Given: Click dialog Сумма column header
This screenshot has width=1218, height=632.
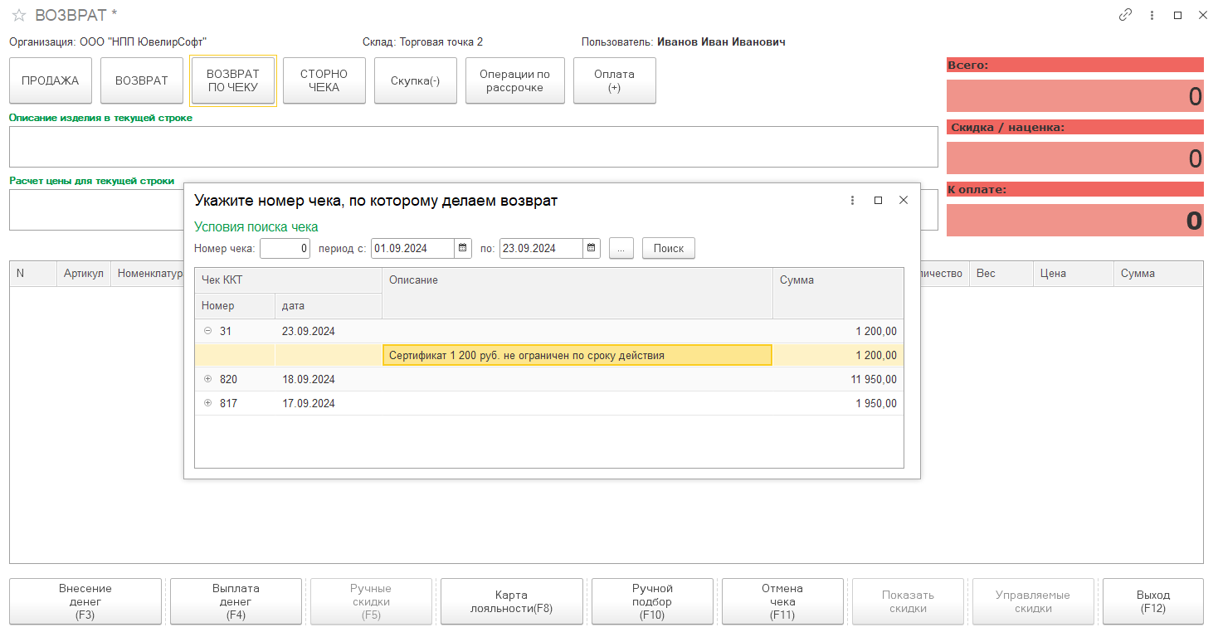Looking at the screenshot, I should tap(838, 293).
